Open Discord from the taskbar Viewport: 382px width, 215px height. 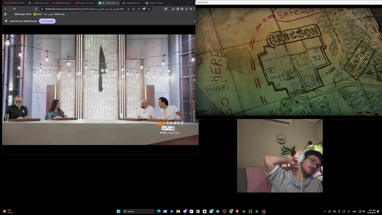tap(185, 211)
